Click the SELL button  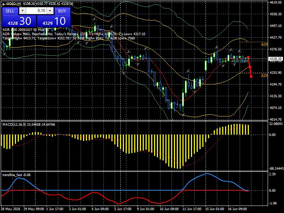pyautogui.click(x=10, y=11)
